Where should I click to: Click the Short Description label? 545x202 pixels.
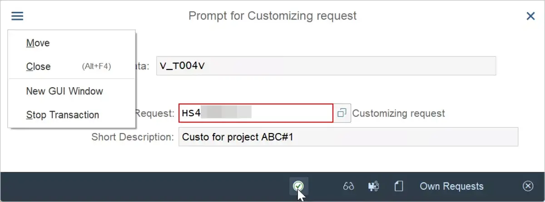pyautogui.click(x=132, y=137)
